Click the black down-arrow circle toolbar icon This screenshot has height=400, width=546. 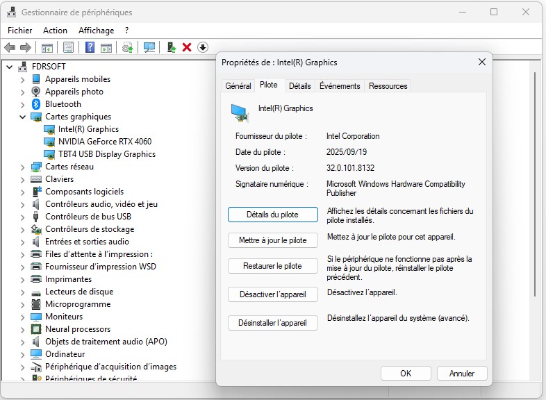202,47
